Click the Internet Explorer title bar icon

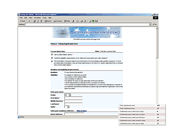click(x=19, y=14)
